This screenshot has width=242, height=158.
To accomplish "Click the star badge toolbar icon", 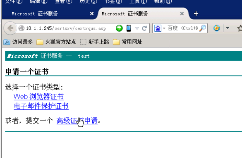I will pyautogui.click(x=217, y=28).
